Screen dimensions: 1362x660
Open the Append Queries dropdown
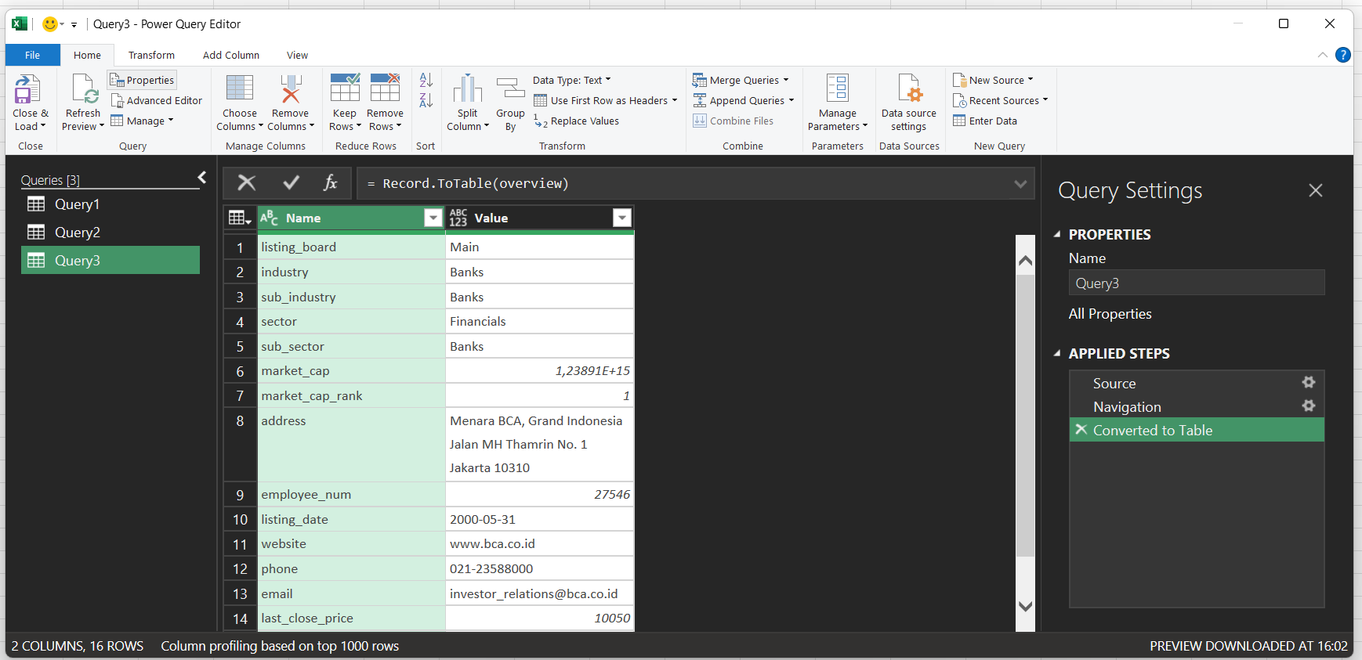pos(744,100)
